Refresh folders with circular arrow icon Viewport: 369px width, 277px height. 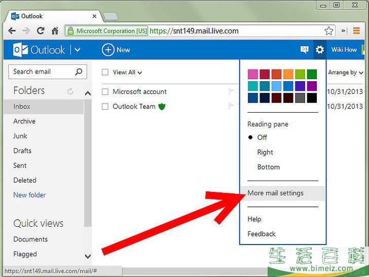click(70, 91)
